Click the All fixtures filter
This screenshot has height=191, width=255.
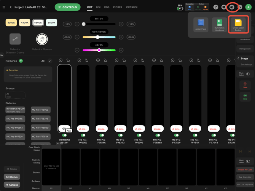[43, 61]
